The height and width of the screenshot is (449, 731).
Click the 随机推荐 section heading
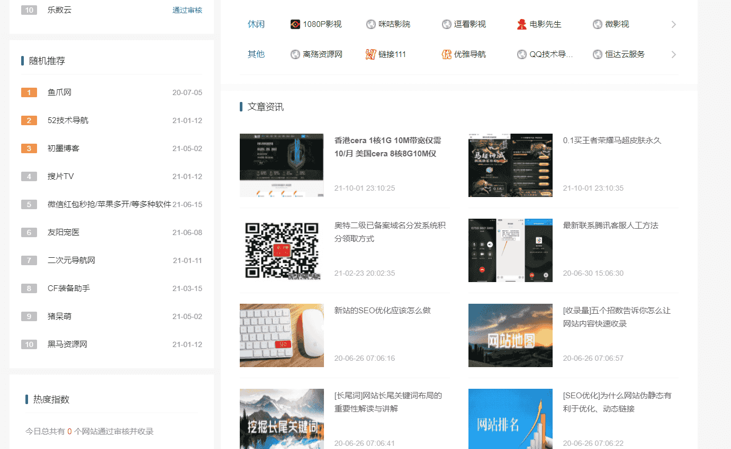coord(47,61)
